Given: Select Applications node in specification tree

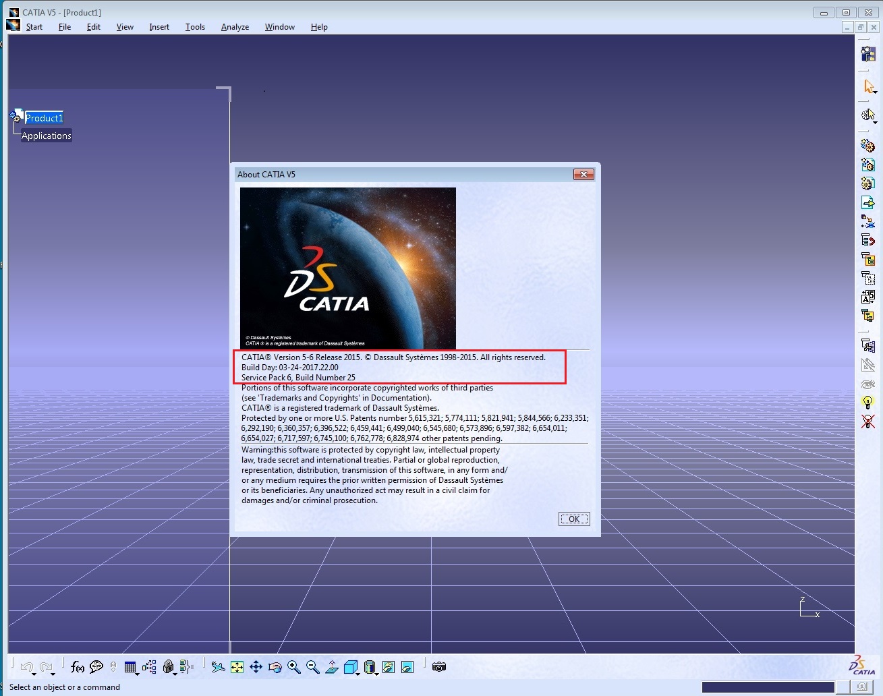Looking at the screenshot, I should [x=46, y=136].
